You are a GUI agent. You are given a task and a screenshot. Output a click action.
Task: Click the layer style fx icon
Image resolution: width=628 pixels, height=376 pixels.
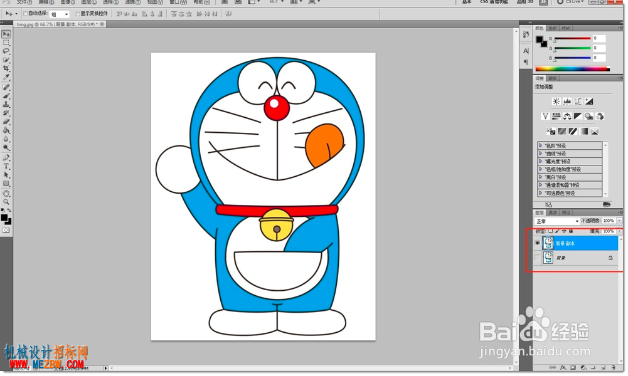[x=563, y=367]
